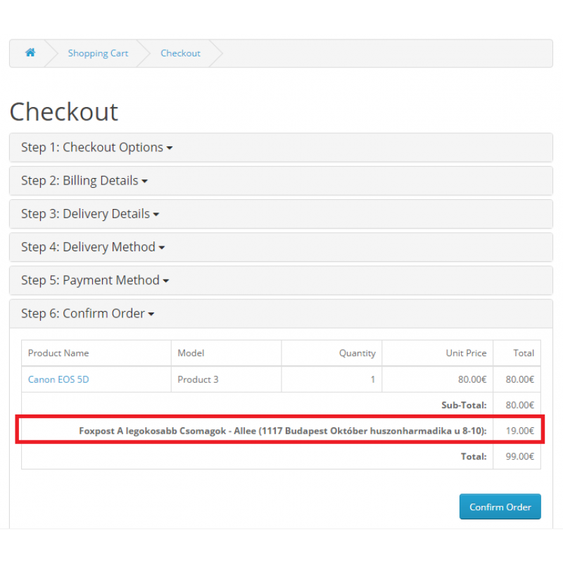Click the 19.00€ shipping cost

pos(519,431)
